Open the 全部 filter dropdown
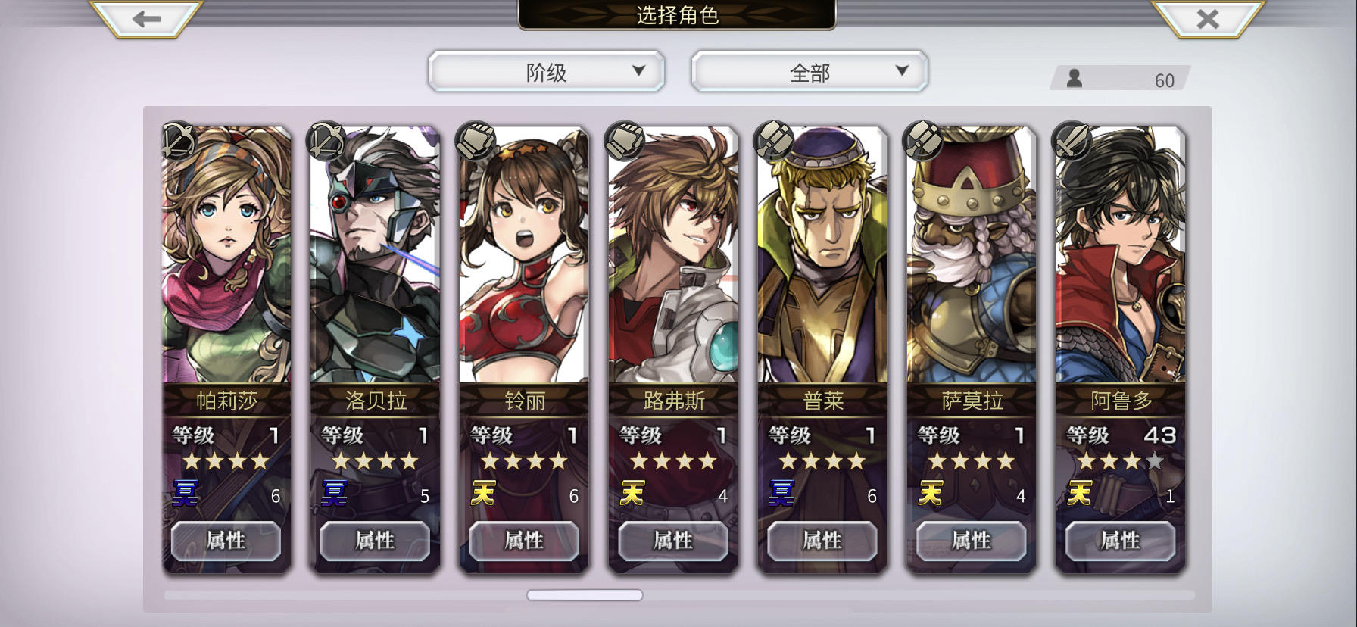Screen dimensions: 1357x627 (810, 72)
